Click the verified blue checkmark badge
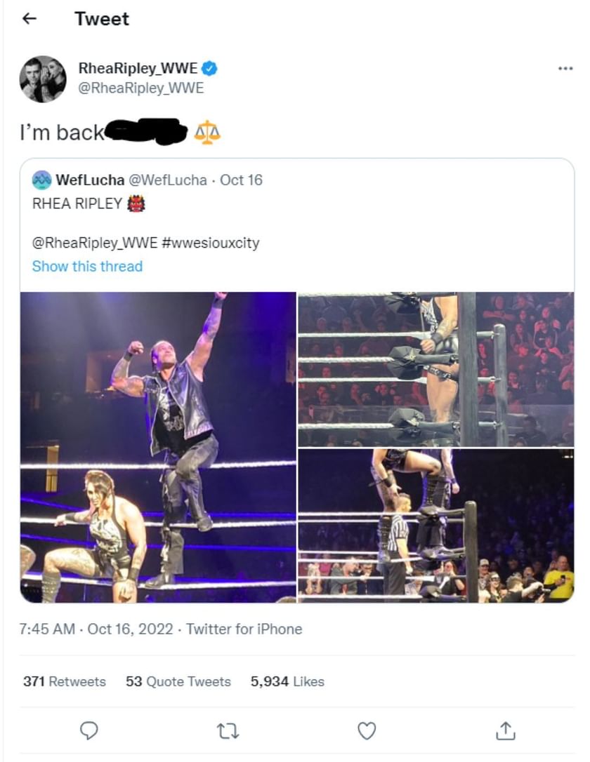The height and width of the screenshot is (762, 590). click(209, 67)
